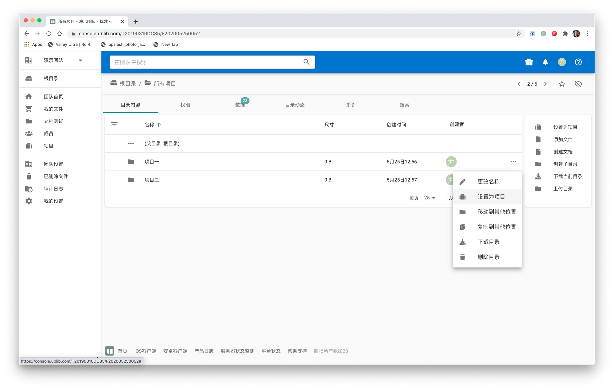Toggle the crossed-eye visibility icon

click(x=578, y=84)
